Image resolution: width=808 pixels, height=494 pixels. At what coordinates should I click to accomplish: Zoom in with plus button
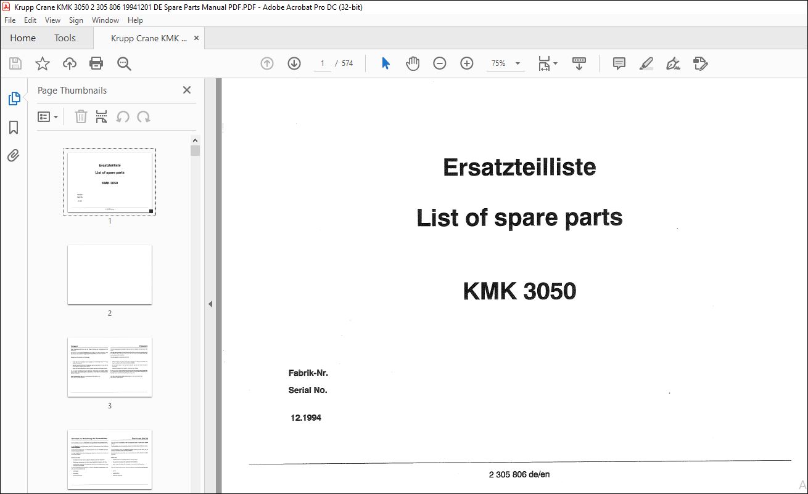tap(467, 63)
